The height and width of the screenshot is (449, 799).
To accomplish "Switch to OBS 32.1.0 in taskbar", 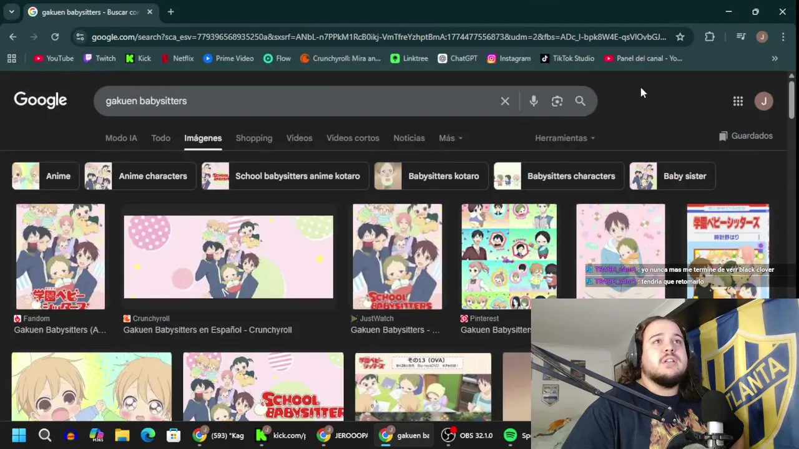I will tap(467, 435).
